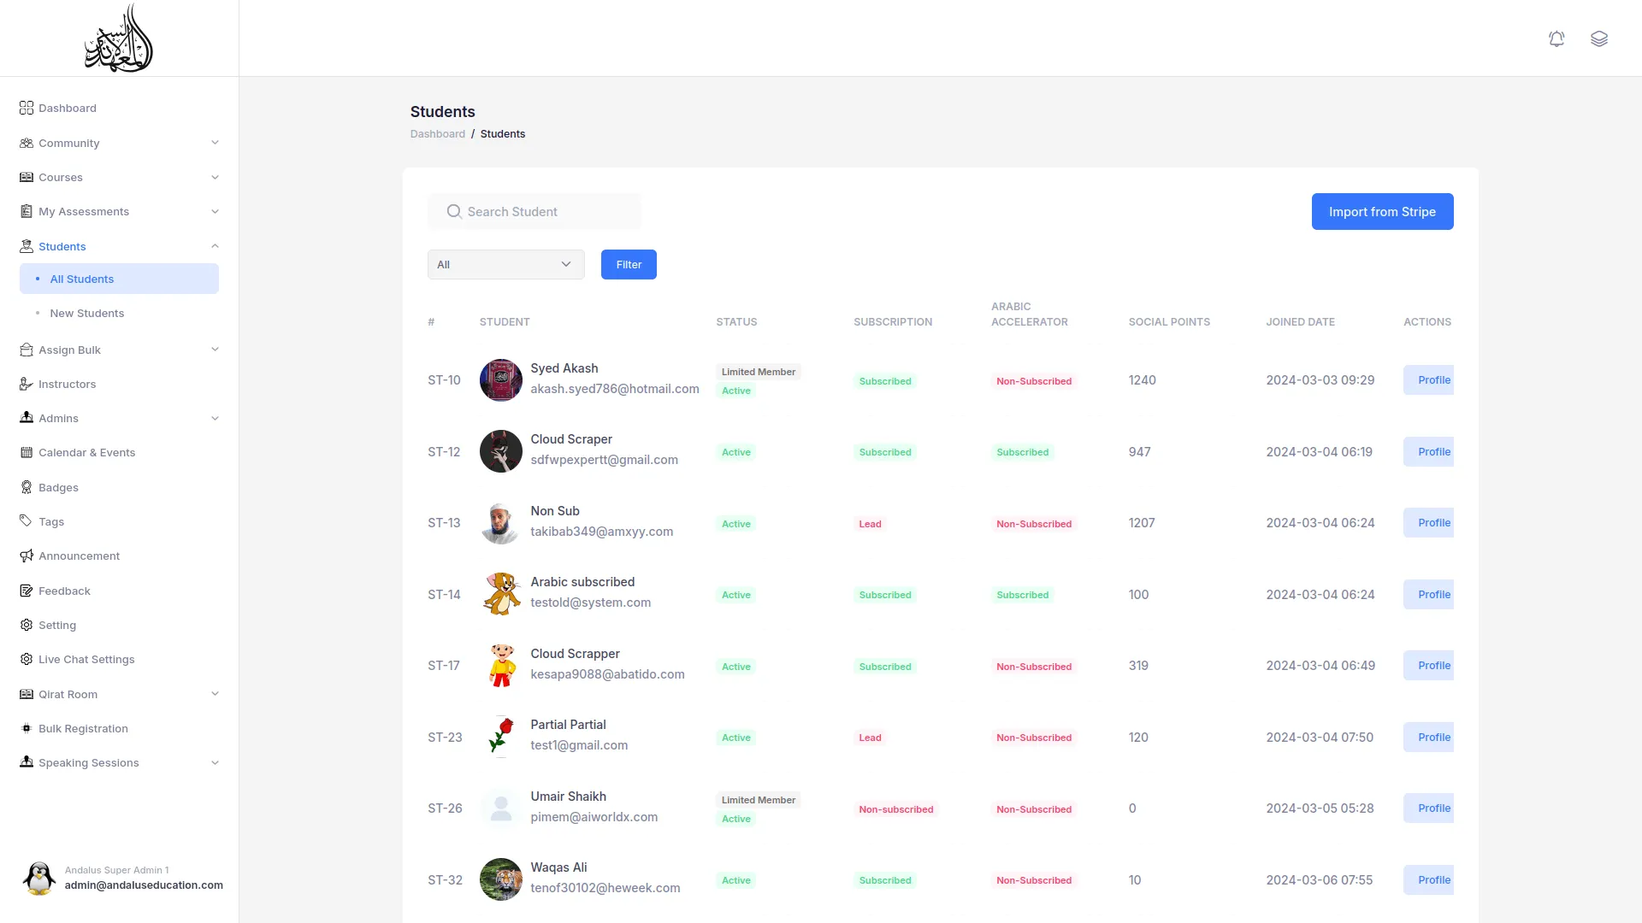Click the Tags label icon
This screenshot has height=923, width=1642.
pyautogui.click(x=27, y=521)
